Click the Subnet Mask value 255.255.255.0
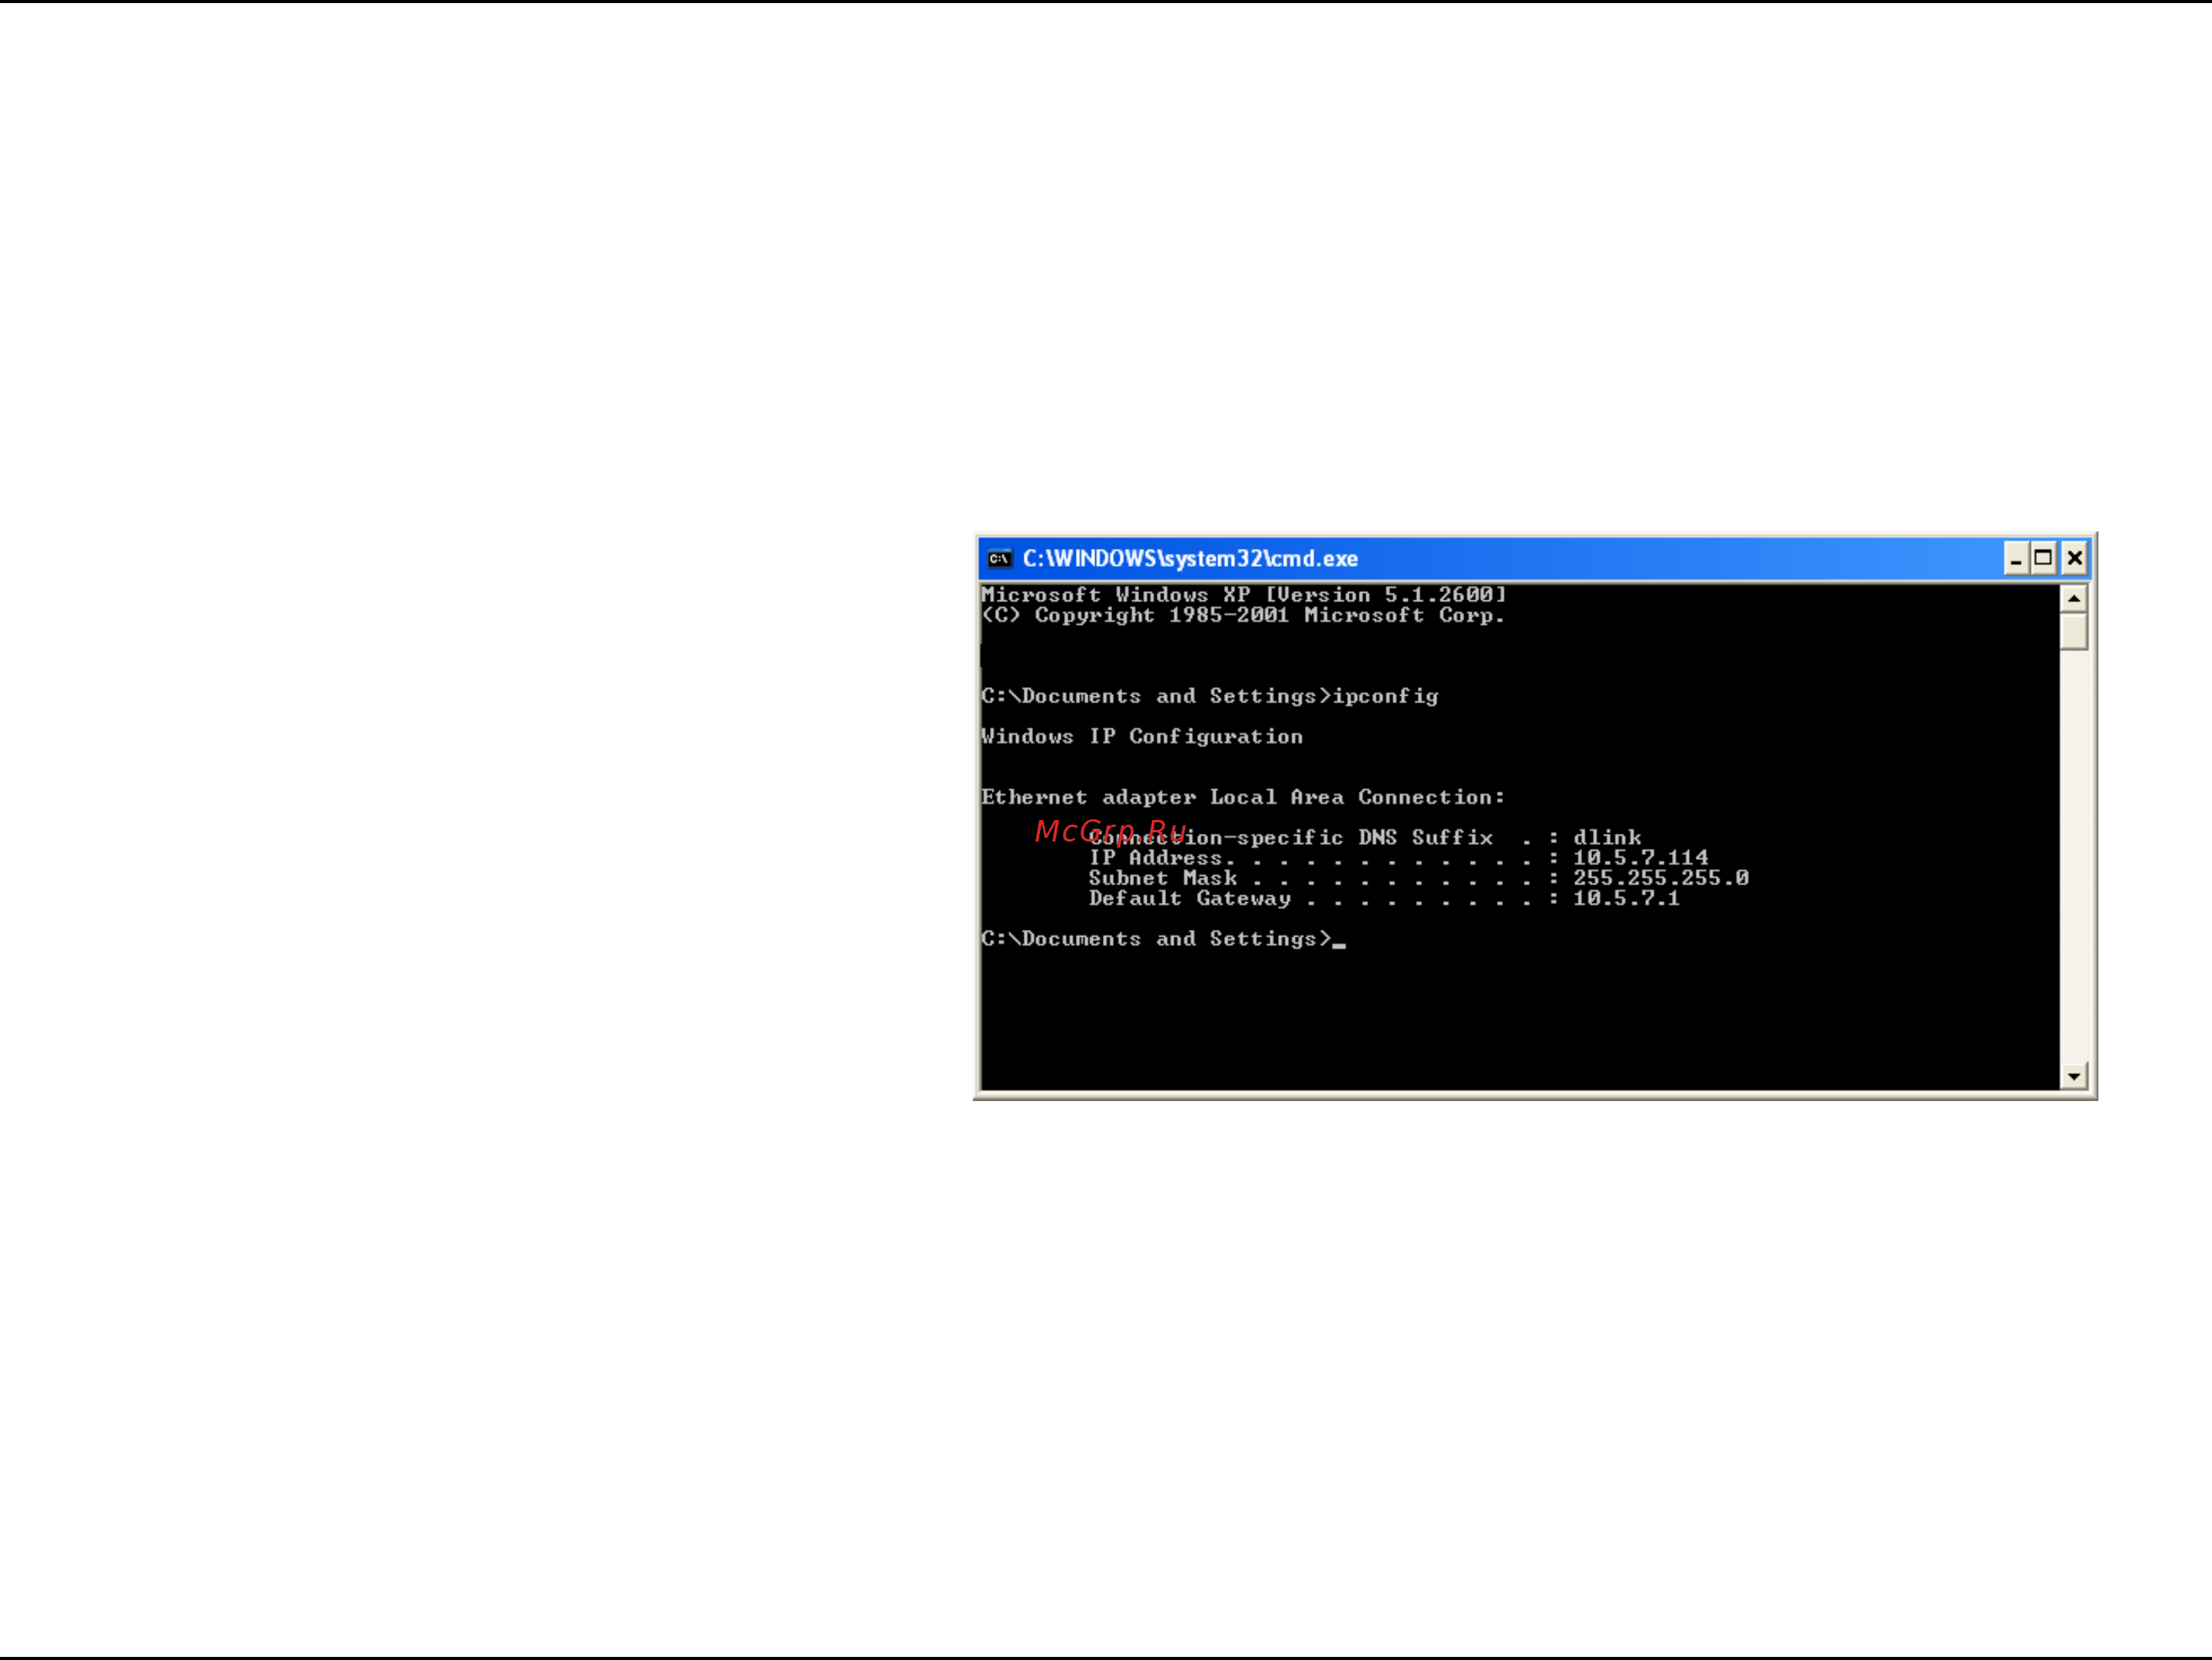 (1661, 878)
